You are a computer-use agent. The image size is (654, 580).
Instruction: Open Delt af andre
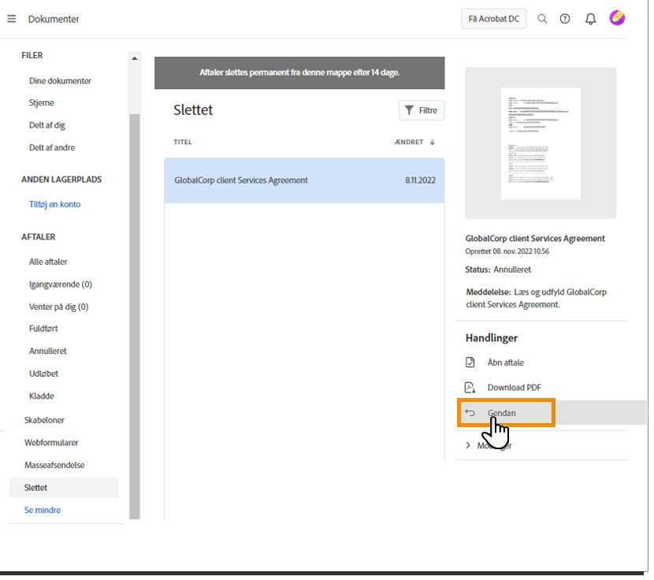(52, 147)
